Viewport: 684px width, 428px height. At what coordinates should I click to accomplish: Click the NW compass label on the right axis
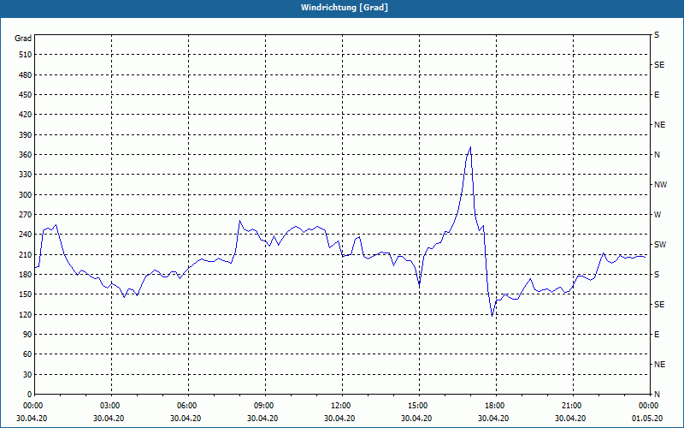[x=660, y=185]
